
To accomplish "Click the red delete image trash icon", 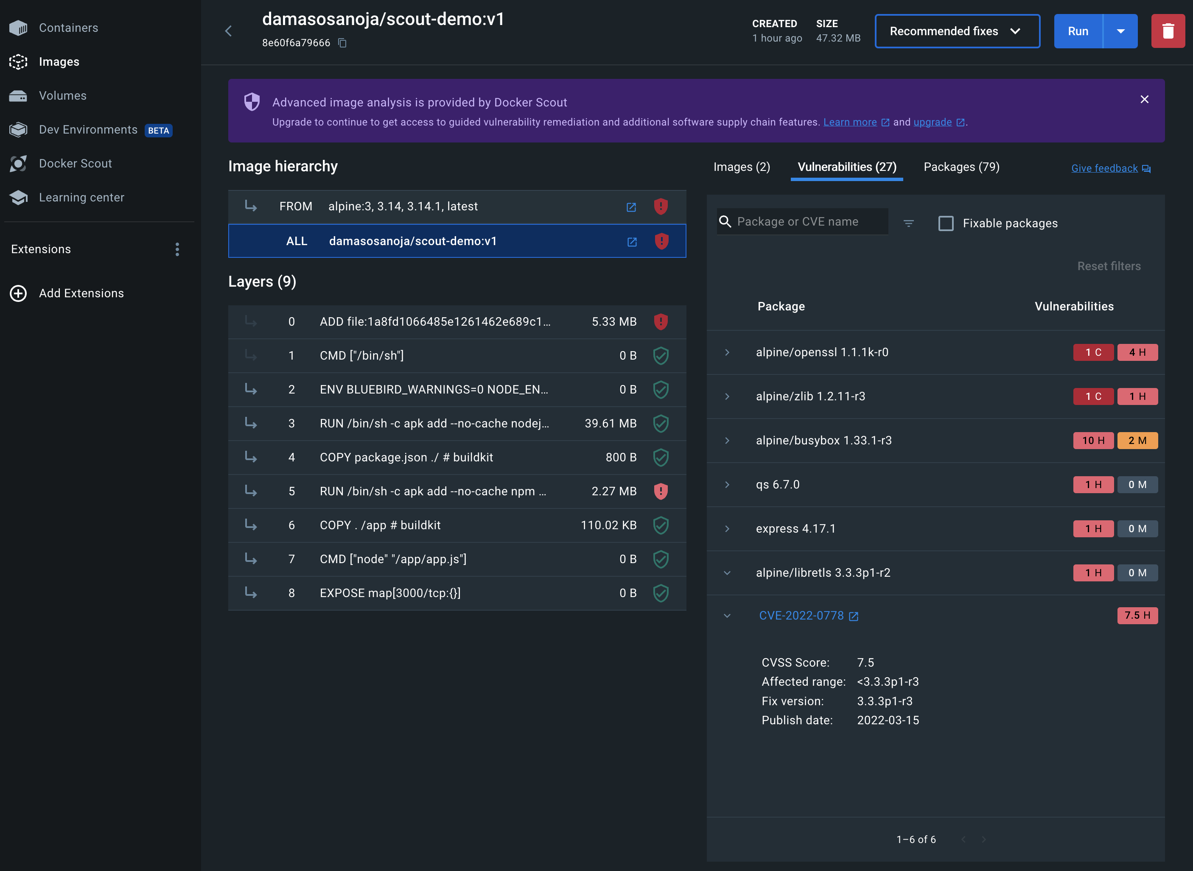I will pyautogui.click(x=1167, y=31).
